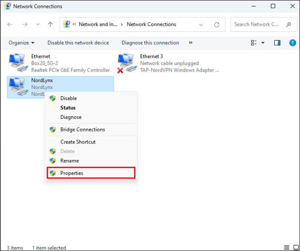Refresh the Network Connections view
This screenshot has width=300, height=251.
[217, 25]
